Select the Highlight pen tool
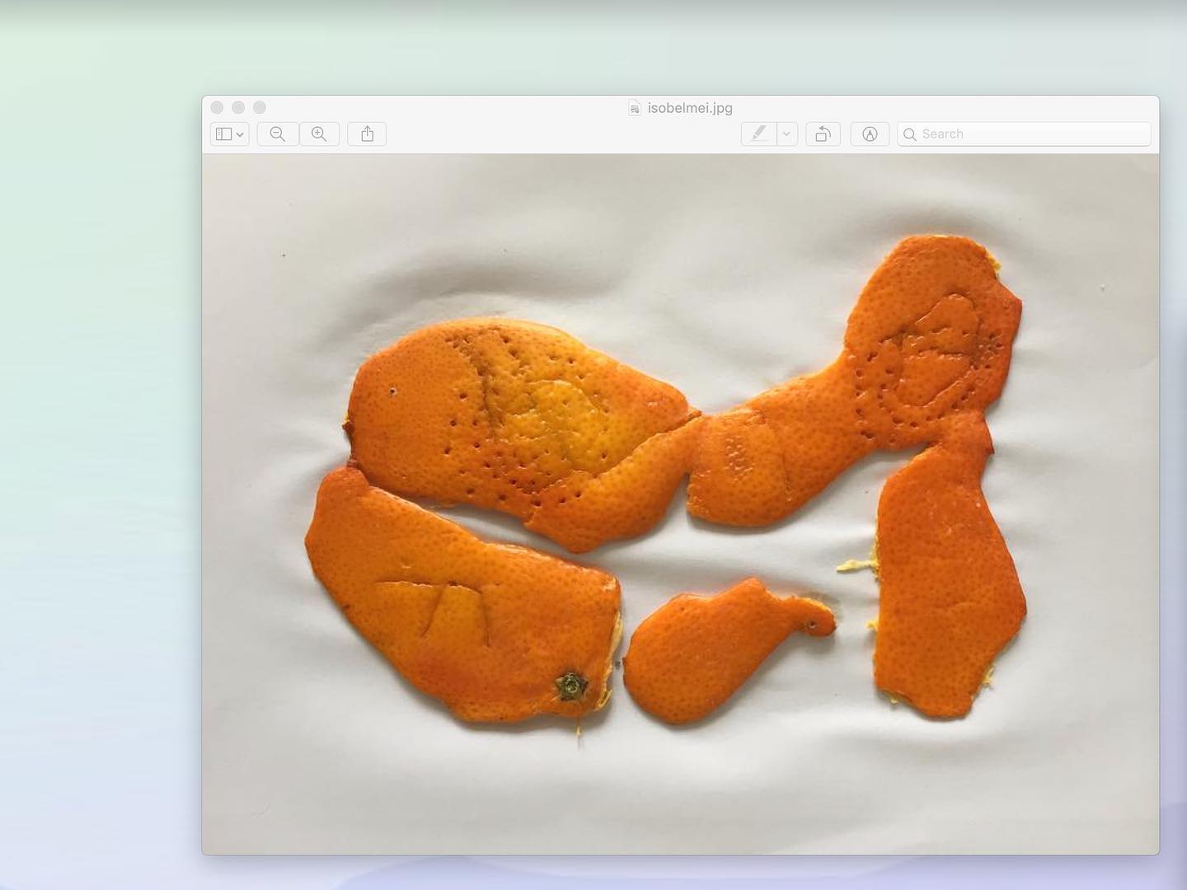 [758, 134]
